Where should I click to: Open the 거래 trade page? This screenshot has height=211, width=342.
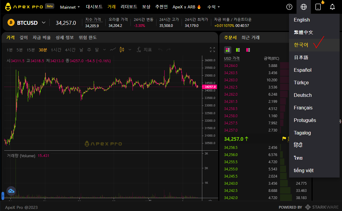point(111,7)
